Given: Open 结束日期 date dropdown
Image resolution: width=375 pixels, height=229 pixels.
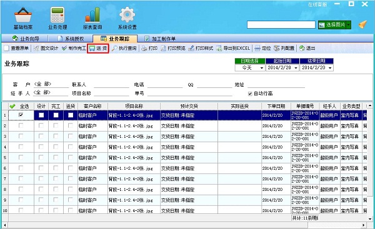Looking at the screenshot, I should coord(330,68).
